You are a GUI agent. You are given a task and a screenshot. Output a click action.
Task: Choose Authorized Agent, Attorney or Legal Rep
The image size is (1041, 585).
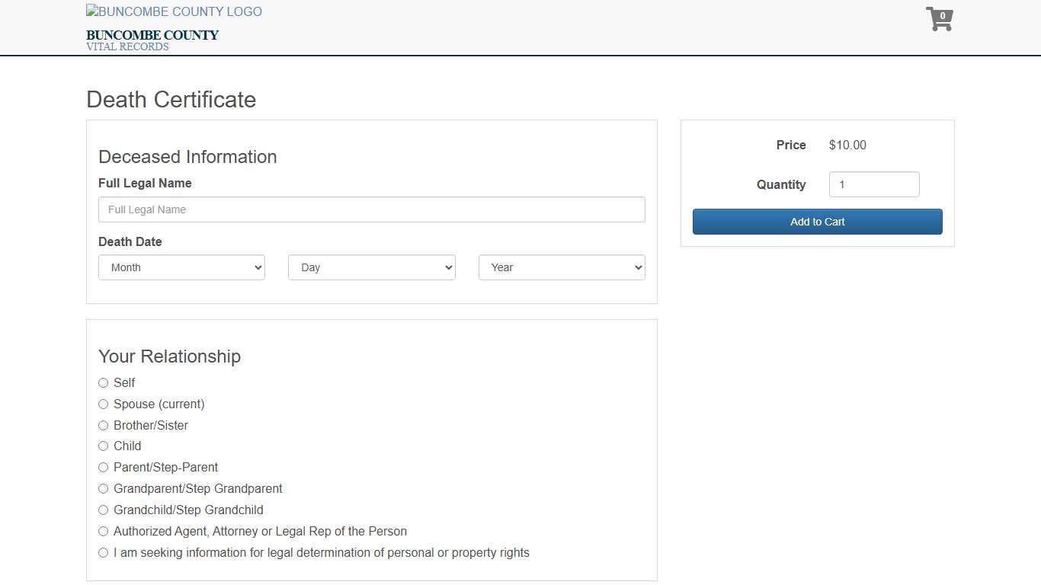pyautogui.click(x=104, y=532)
